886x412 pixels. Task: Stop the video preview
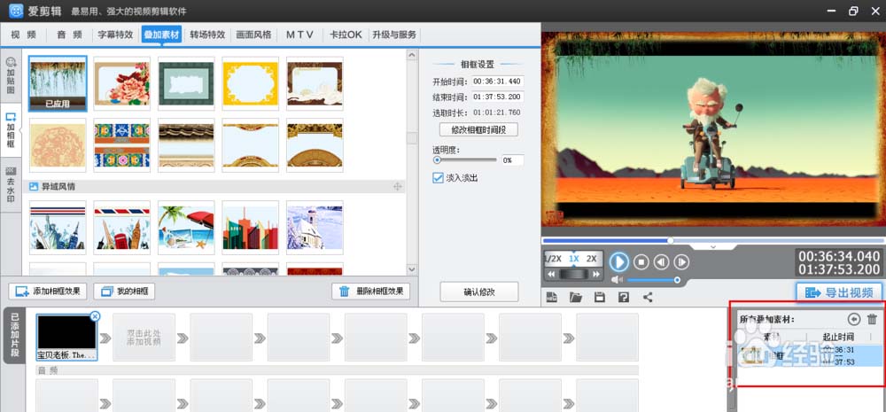641,261
